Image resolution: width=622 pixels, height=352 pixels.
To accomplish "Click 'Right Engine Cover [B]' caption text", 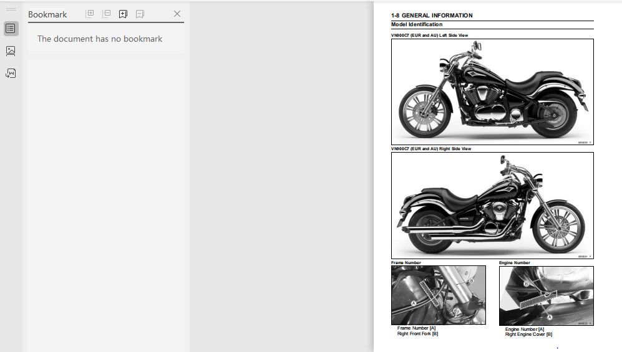I will pos(528,335).
